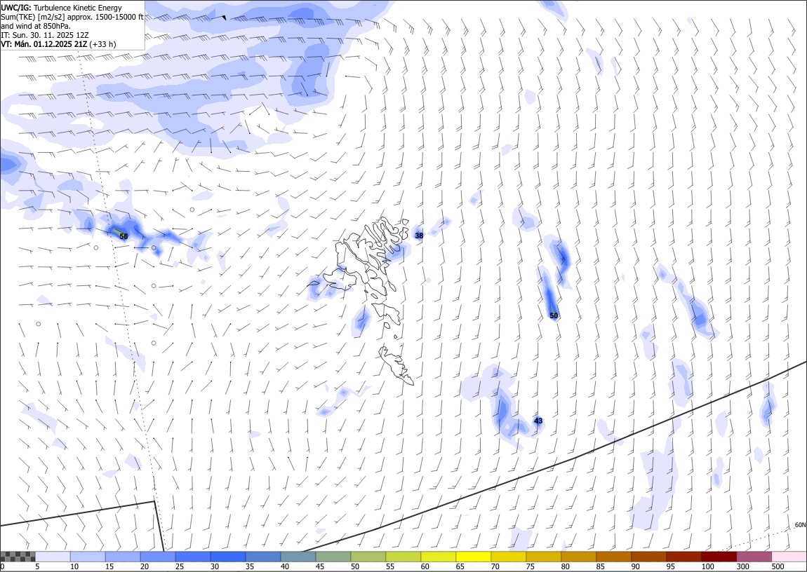Image resolution: width=807 pixels, height=572 pixels.
Task: Click the TKE value label '38' near the islands
Action: 419,236
